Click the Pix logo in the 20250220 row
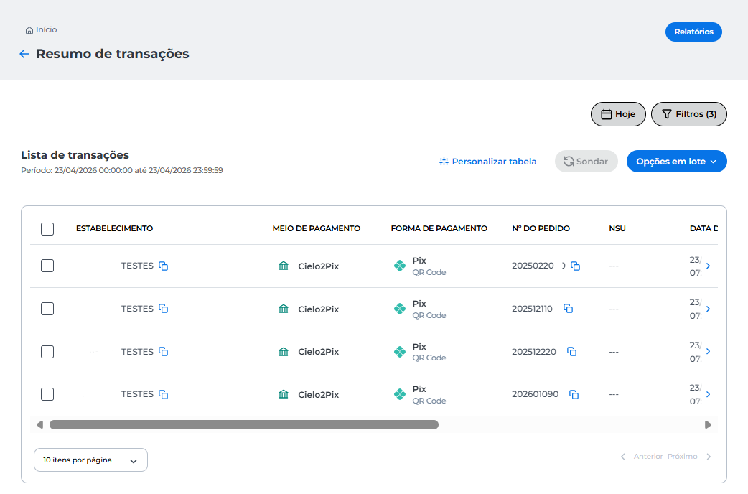The image size is (748, 494). point(400,266)
